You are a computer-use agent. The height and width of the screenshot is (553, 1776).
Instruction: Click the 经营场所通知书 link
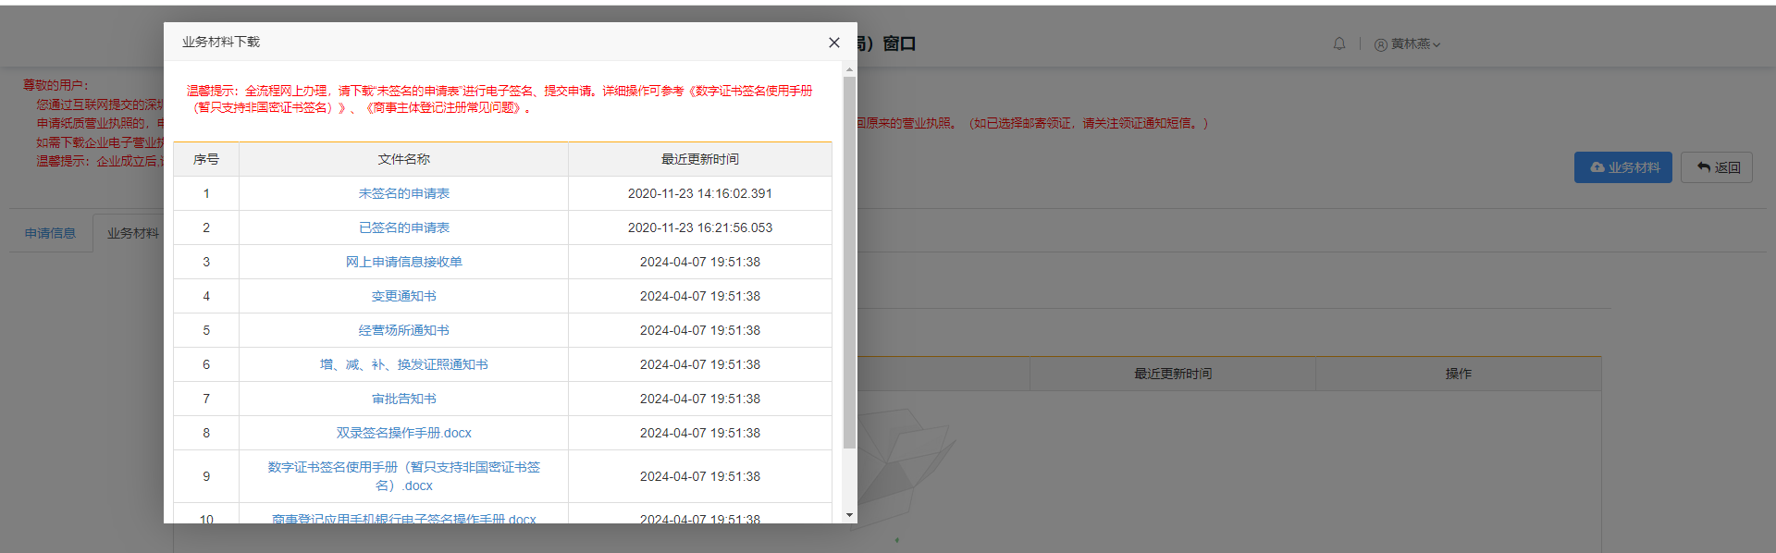point(403,330)
